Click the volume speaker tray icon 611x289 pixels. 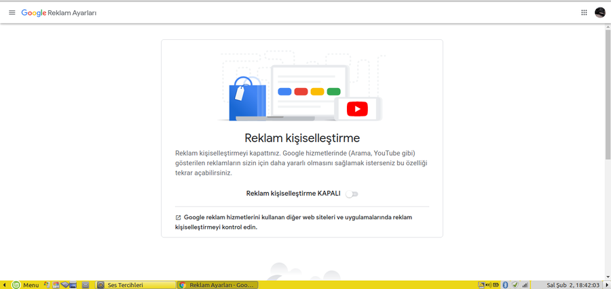pyautogui.click(x=488, y=285)
